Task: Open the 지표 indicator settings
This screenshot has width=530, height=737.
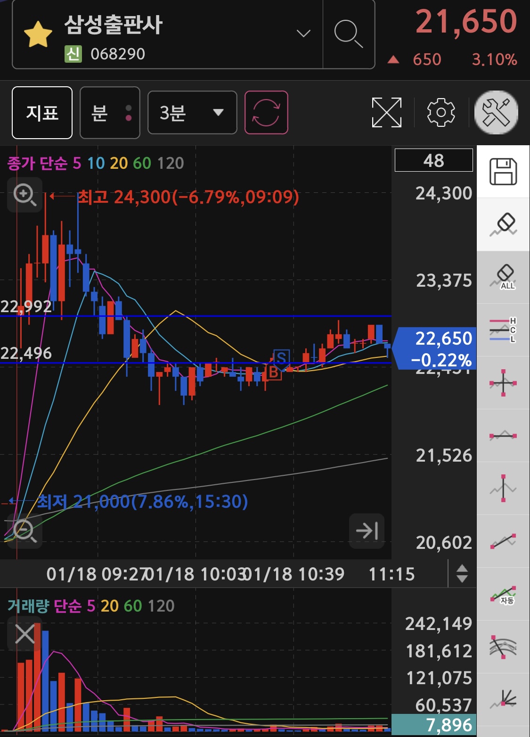Action: (x=42, y=113)
